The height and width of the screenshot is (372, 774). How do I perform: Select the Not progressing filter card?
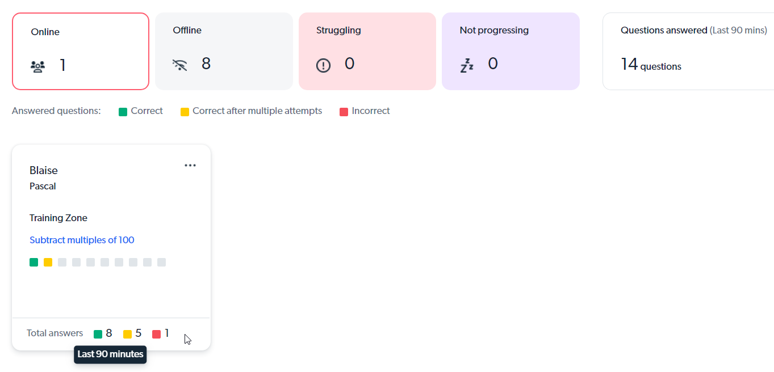511,51
